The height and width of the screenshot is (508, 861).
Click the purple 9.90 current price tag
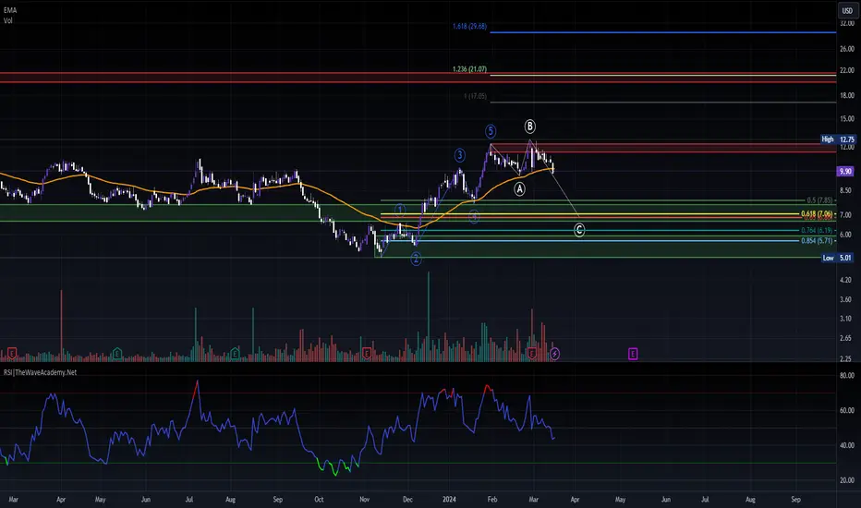tap(845, 172)
